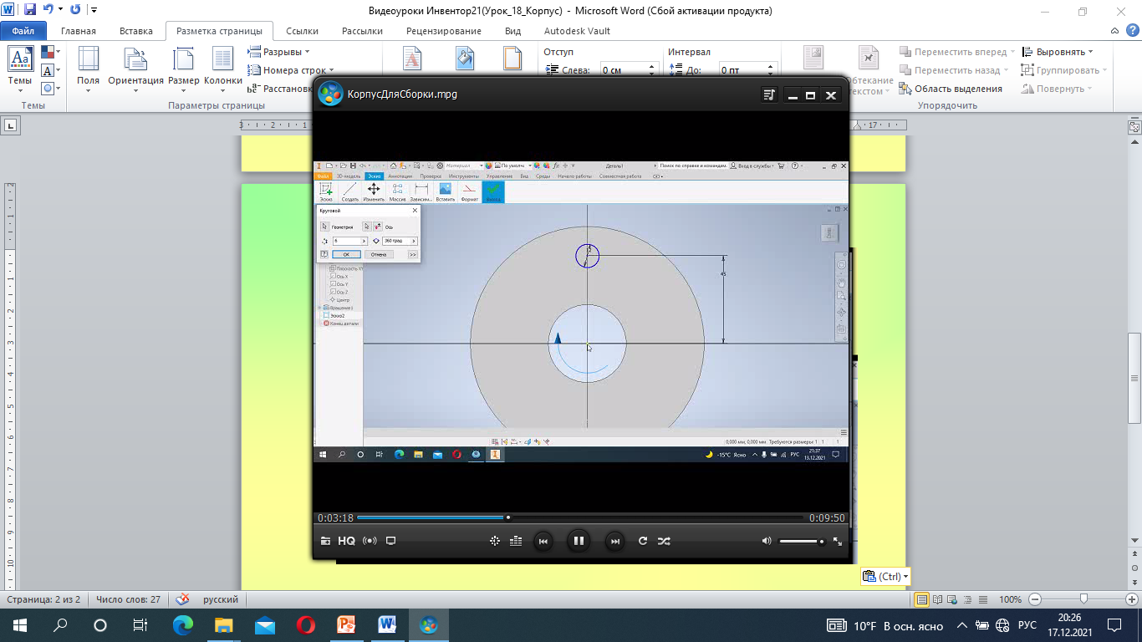Switch to the Вставка ribbon tab
Viewport: 1142px width, 642px height.
[x=136, y=31]
